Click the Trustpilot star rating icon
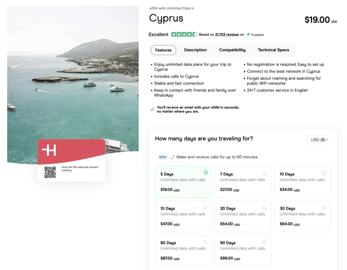This screenshot has height=270, width=347. pos(184,35)
